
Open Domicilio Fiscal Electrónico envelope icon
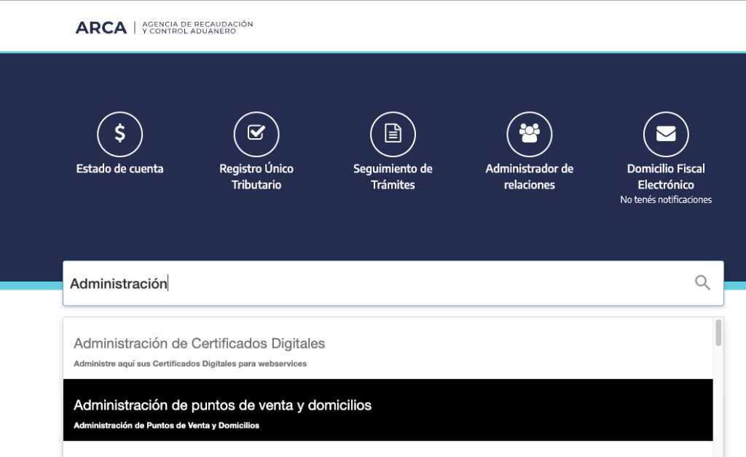pos(666,134)
